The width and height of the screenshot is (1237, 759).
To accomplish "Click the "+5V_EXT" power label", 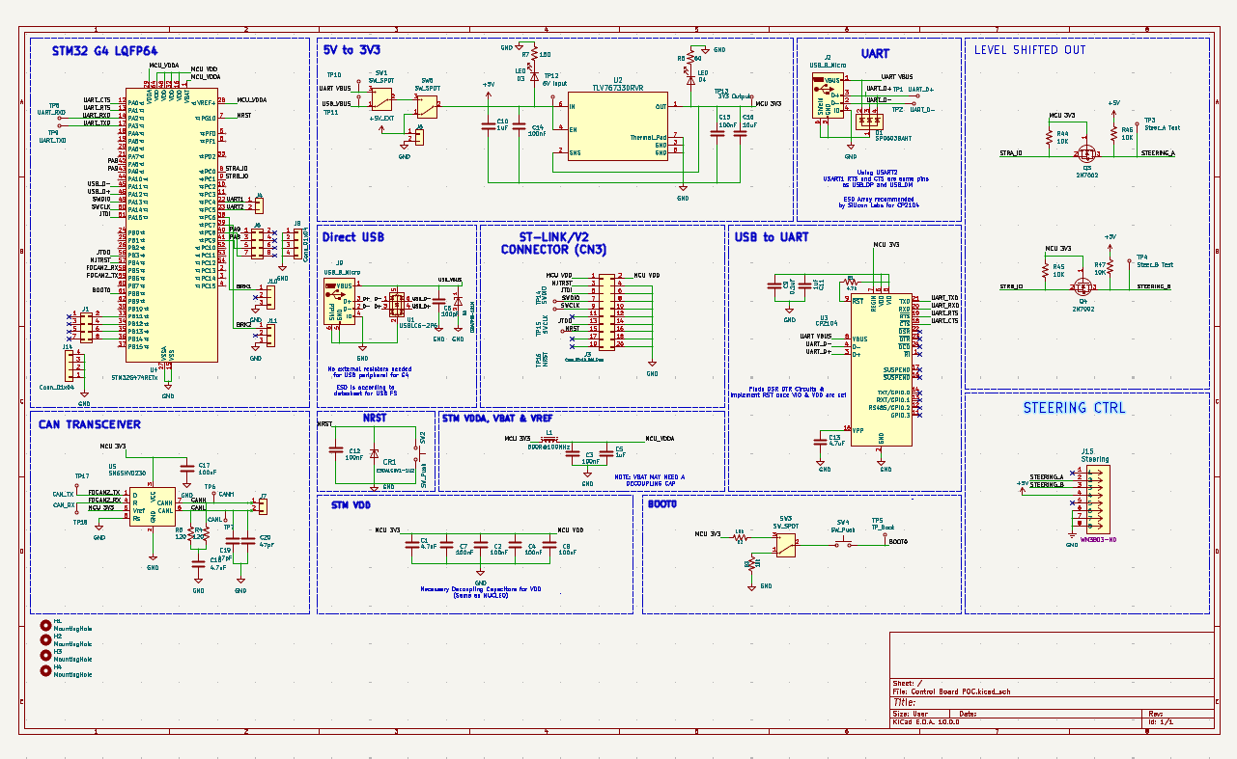I will 381,117.
